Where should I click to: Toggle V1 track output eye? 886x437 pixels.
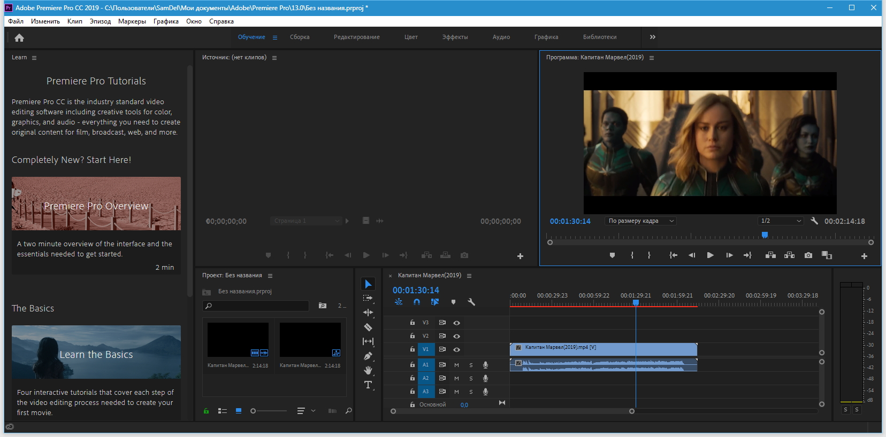tap(456, 349)
